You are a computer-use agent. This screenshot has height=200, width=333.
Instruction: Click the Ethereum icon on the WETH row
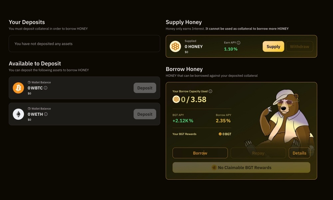click(18, 114)
